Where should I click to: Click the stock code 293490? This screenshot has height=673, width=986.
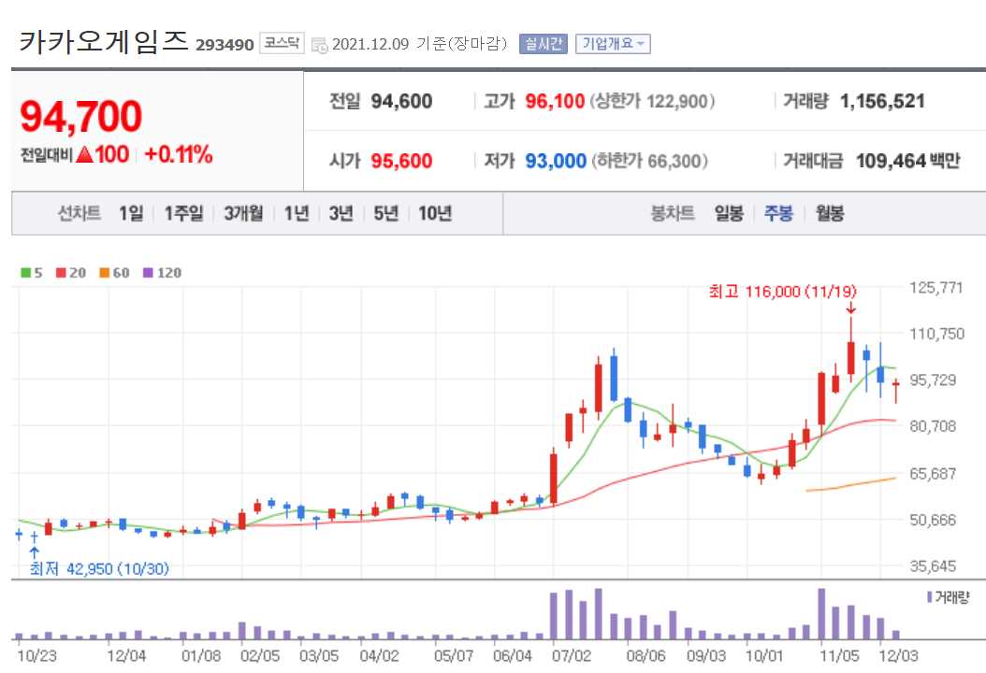click(225, 45)
